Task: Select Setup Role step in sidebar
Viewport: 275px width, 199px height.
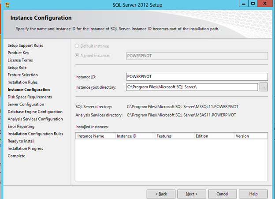Action: tap(17, 68)
